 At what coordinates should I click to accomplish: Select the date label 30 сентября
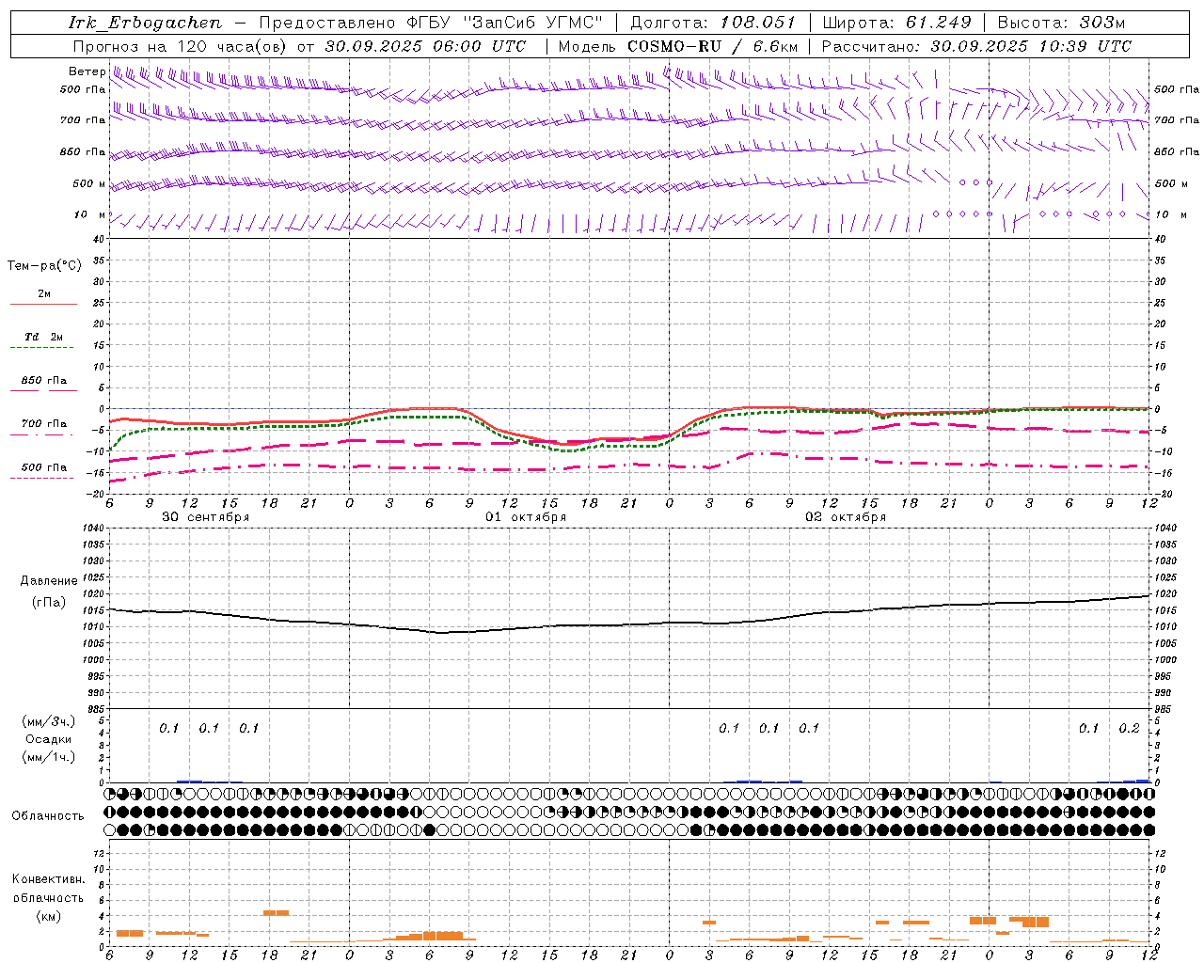click(205, 517)
